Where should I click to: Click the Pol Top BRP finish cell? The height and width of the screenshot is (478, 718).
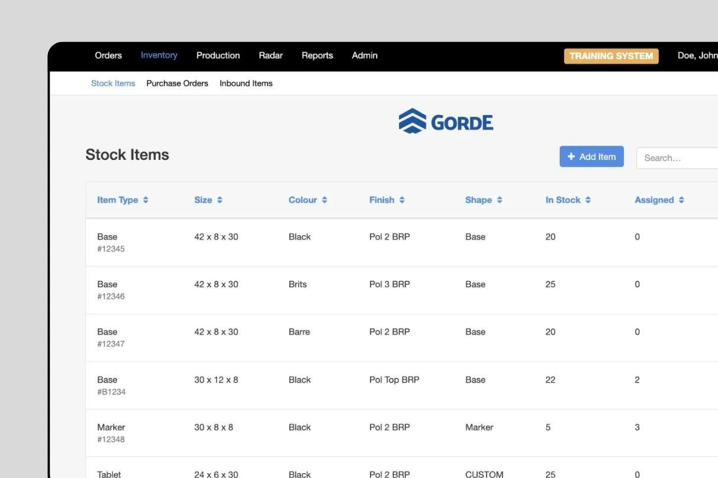[394, 380]
